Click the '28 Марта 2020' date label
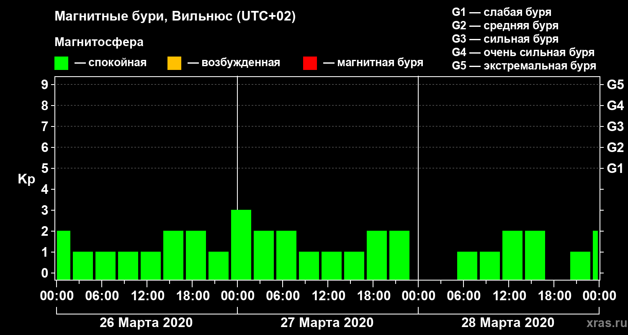628x335 pixels. (508, 323)
